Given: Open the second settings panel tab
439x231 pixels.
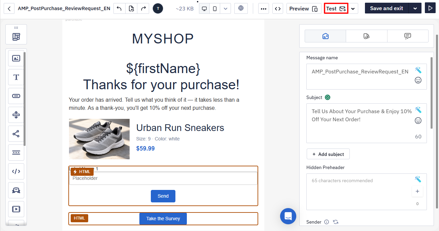Looking at the screenshot, I should pyautogui.click(x=367, y=36).
